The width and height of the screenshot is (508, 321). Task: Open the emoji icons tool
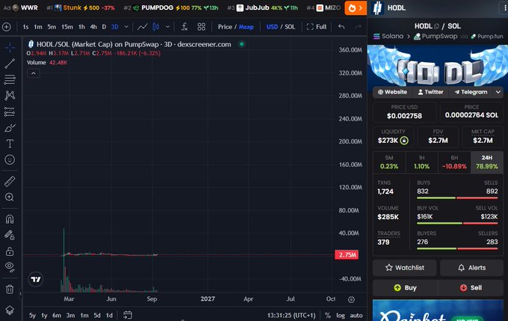(x=10, y=159)
